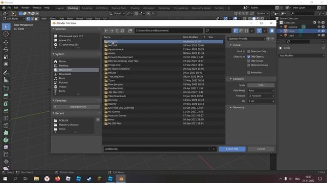
Task: Select the Scale tool in Blender toolbar
Action: coord(6,57)
